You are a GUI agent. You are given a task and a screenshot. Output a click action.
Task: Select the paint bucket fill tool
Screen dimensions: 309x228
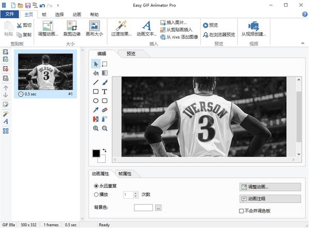point(96,73)
